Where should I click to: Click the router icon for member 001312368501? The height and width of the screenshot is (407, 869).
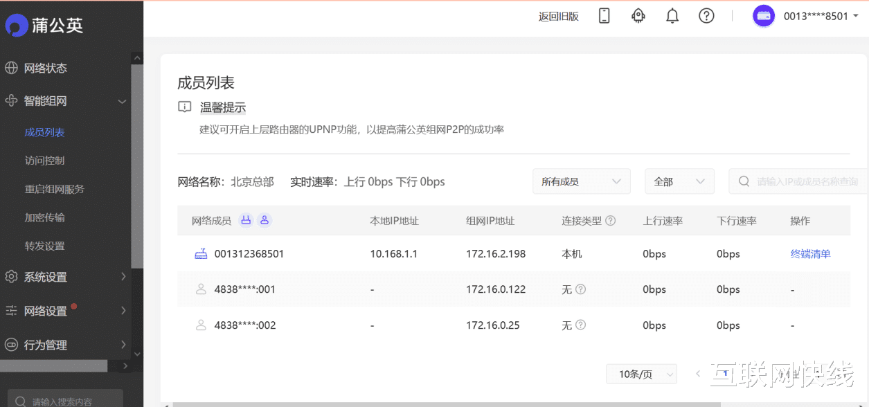pos(199,253)
